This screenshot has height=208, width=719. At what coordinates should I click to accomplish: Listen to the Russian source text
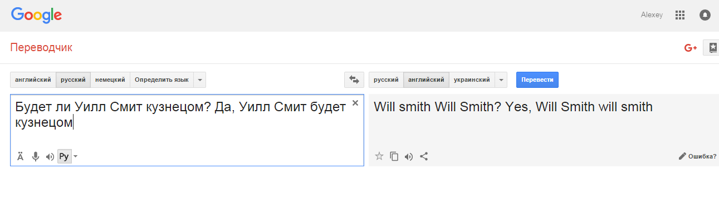coord(50,157)
